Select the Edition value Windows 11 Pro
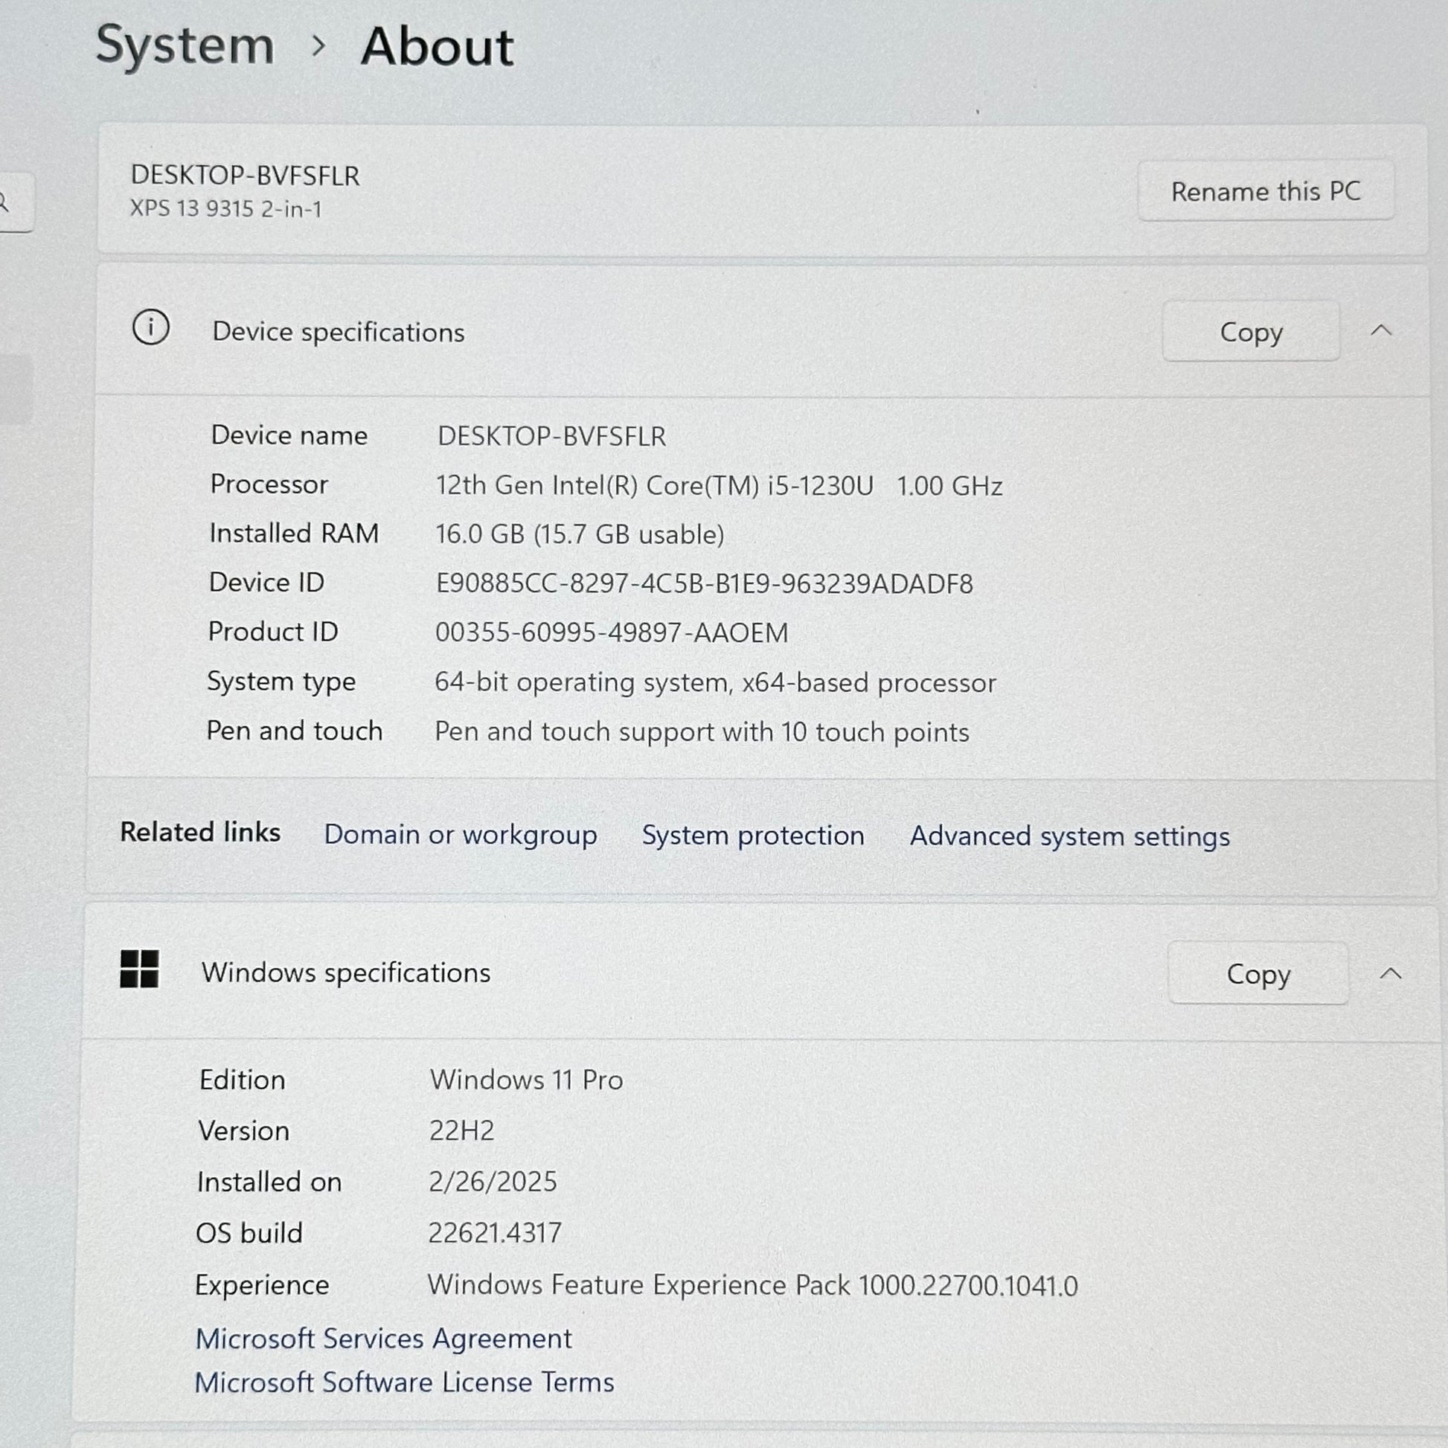This screenshot has height=1448, width=1448. pyautogui.click(x=526, y=1080)
